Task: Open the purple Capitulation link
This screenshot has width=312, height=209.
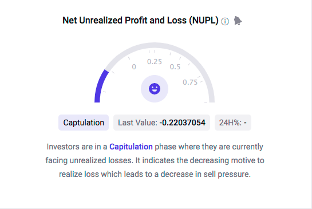Action: [x=131, y=147]
